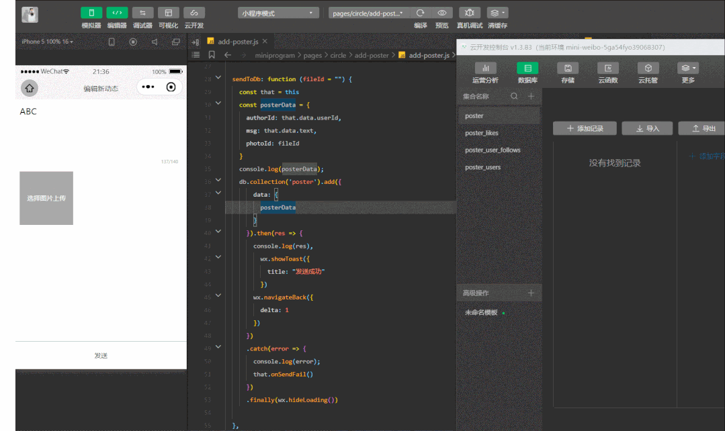725x431 pixels.
Task: Open the More dropdown in cloud console
Action: coord(688,73)
